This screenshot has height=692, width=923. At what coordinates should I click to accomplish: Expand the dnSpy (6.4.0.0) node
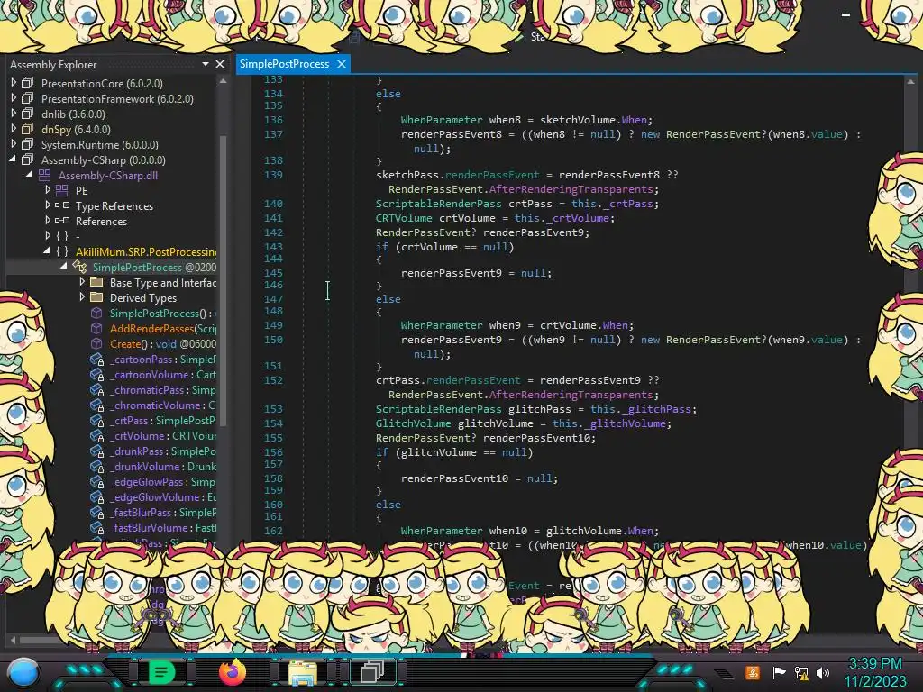click(x=13, y=128)
